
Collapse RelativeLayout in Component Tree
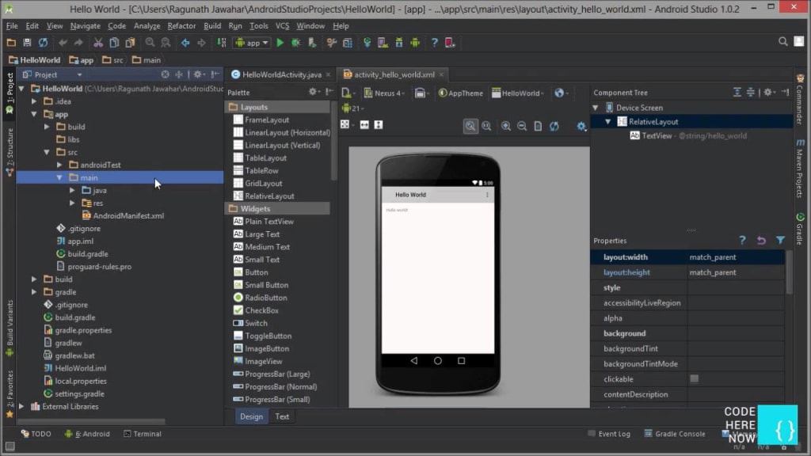(x=608, y=122)
